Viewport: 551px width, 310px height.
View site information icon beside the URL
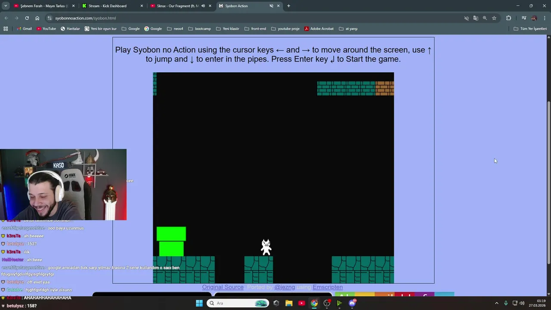point(50,18)
